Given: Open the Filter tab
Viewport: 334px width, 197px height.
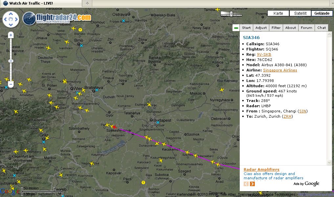Looking at the screenshot, I should (x=276, y=28).
